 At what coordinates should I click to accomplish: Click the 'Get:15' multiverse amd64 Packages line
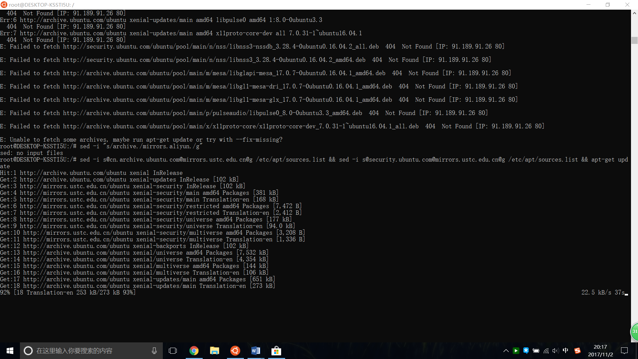pyautogui.click(x=134, y=266)
